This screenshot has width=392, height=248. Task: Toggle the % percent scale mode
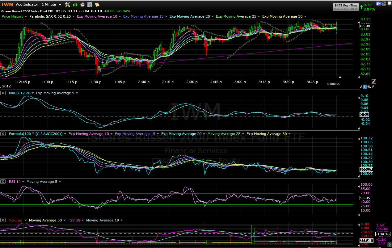tap(369, 87)
